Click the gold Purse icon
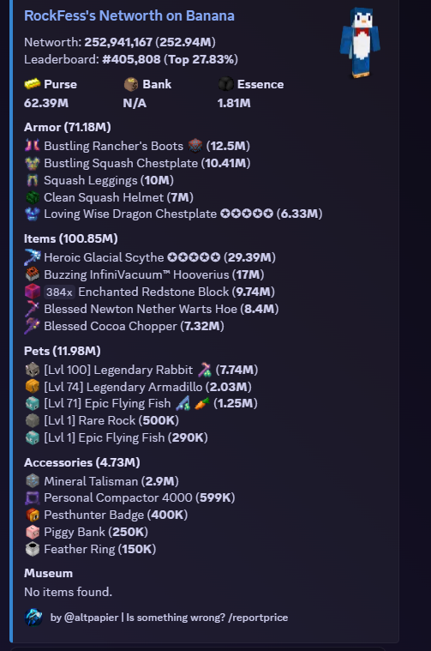This screenshot has width=431, height=651. coord(33,84)
